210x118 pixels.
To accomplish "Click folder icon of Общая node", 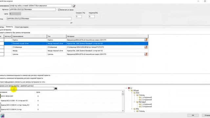I will coord(132,90).
